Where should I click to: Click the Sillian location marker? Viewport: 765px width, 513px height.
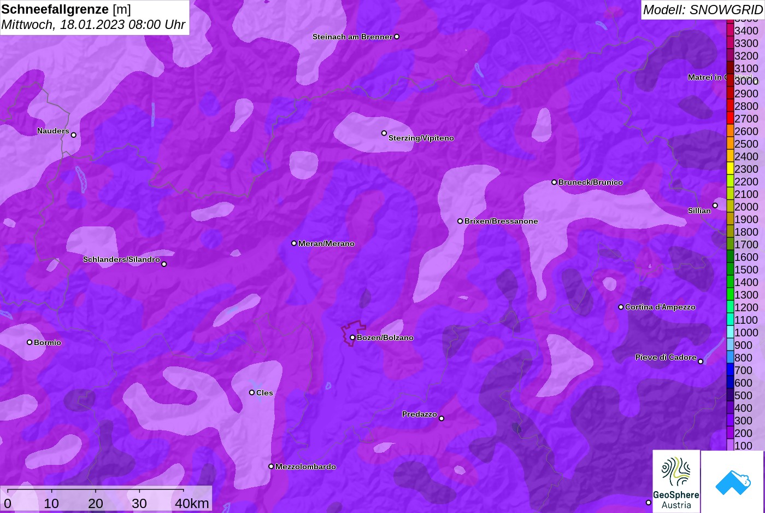(x=715, y=206)
